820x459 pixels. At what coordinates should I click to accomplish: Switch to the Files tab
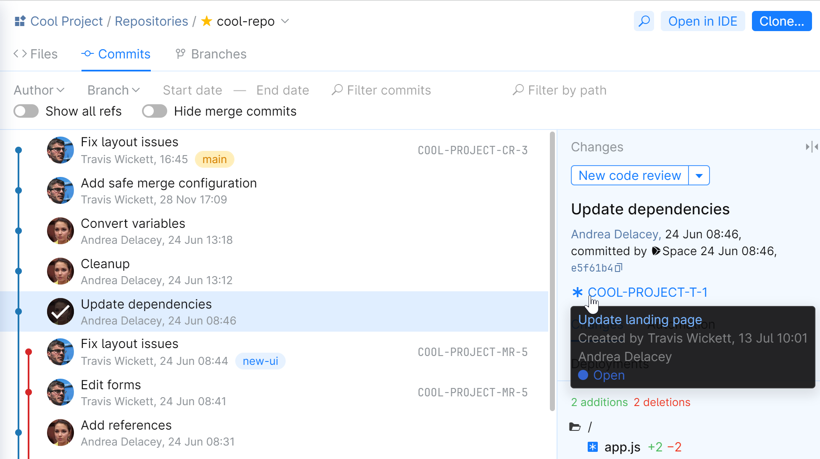[x=36, y=54]
